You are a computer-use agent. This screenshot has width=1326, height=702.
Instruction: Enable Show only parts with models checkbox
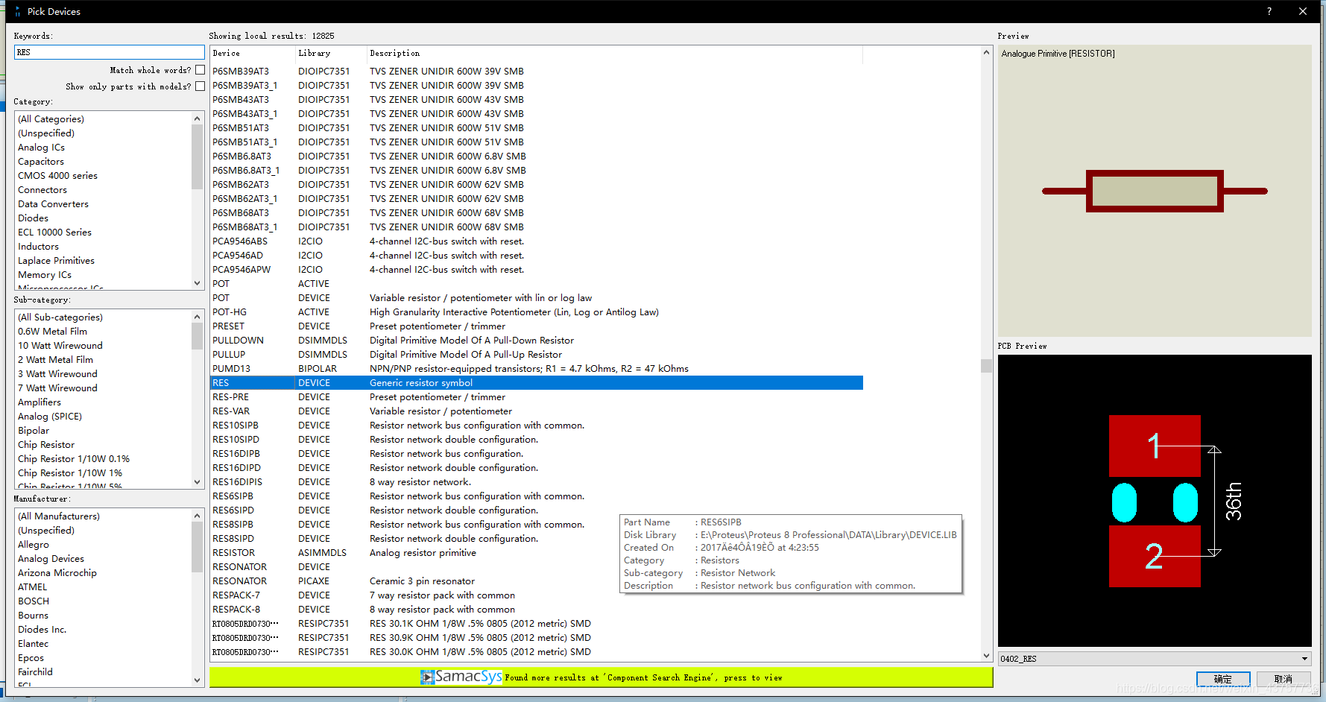pyautogui.click(x=200, y=86)
